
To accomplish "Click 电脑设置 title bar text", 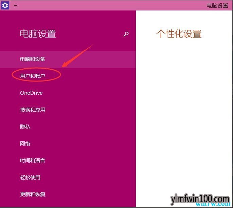I will (217, 6).
